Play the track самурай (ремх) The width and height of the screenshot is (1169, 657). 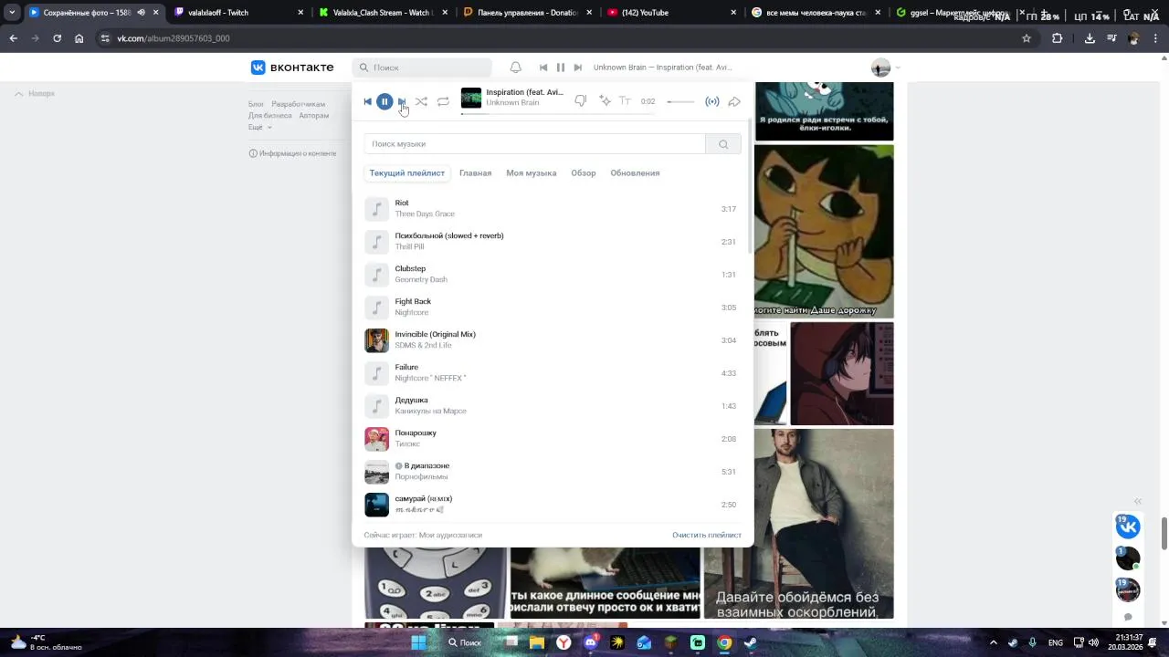tap(553, 505)
